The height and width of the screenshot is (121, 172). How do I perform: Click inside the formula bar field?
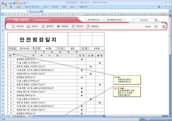[x=106, y=11]
